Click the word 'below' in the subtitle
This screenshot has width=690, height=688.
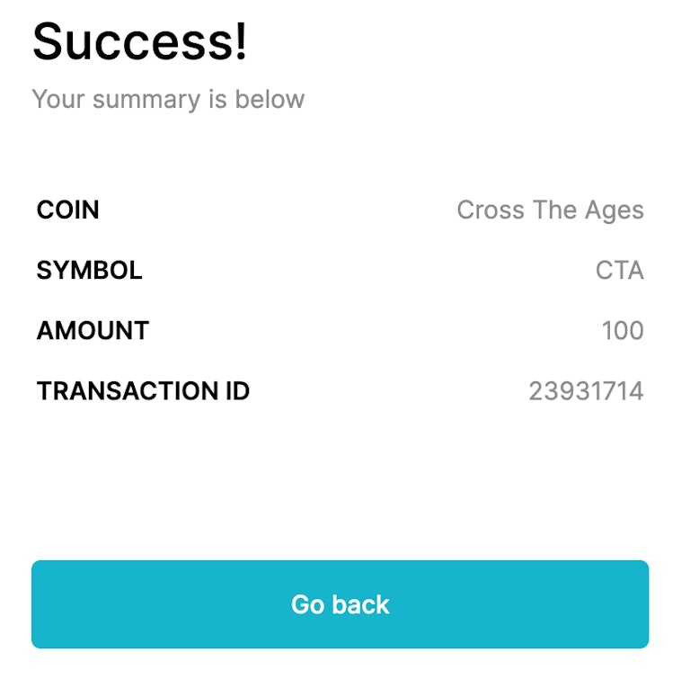(270, 99)
